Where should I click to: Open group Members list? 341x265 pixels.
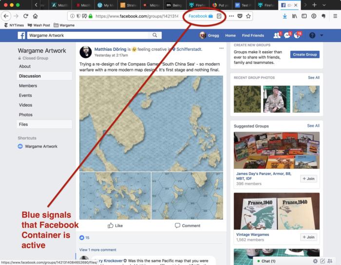pyautogui.click(x=28, y=86)
